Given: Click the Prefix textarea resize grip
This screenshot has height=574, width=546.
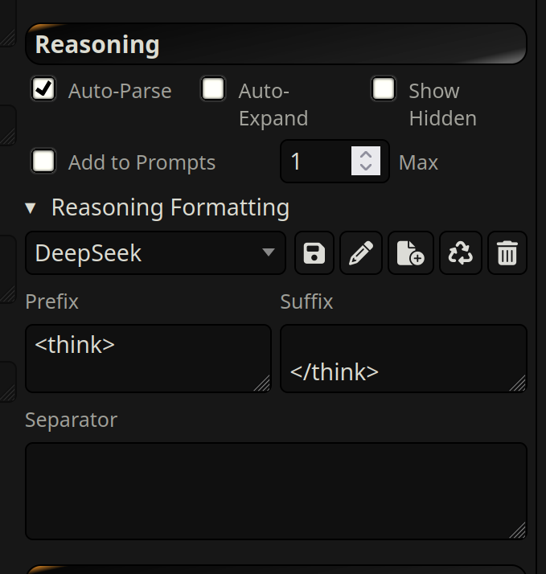Looking at the screenshot, I should pos(263,384).
